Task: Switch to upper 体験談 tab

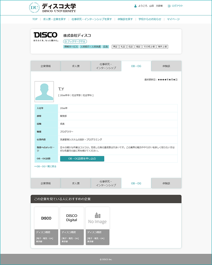Action: click(166, 66)
